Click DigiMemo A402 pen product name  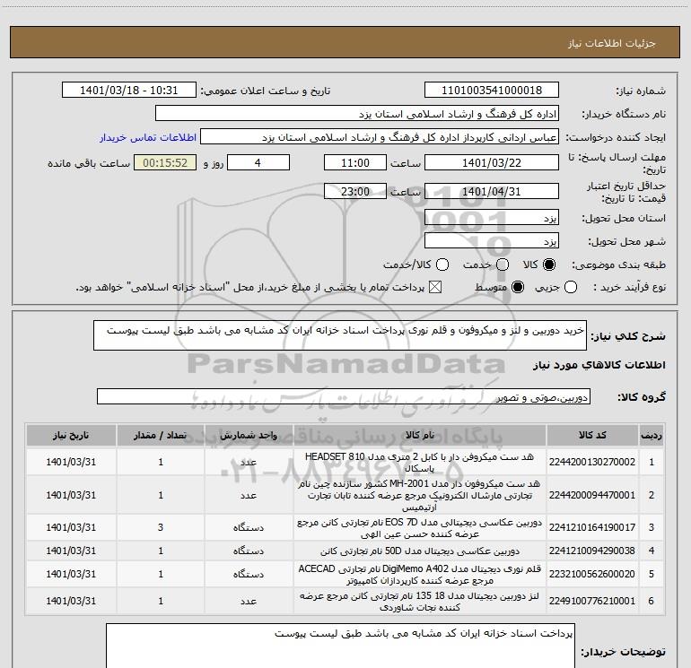420,574
